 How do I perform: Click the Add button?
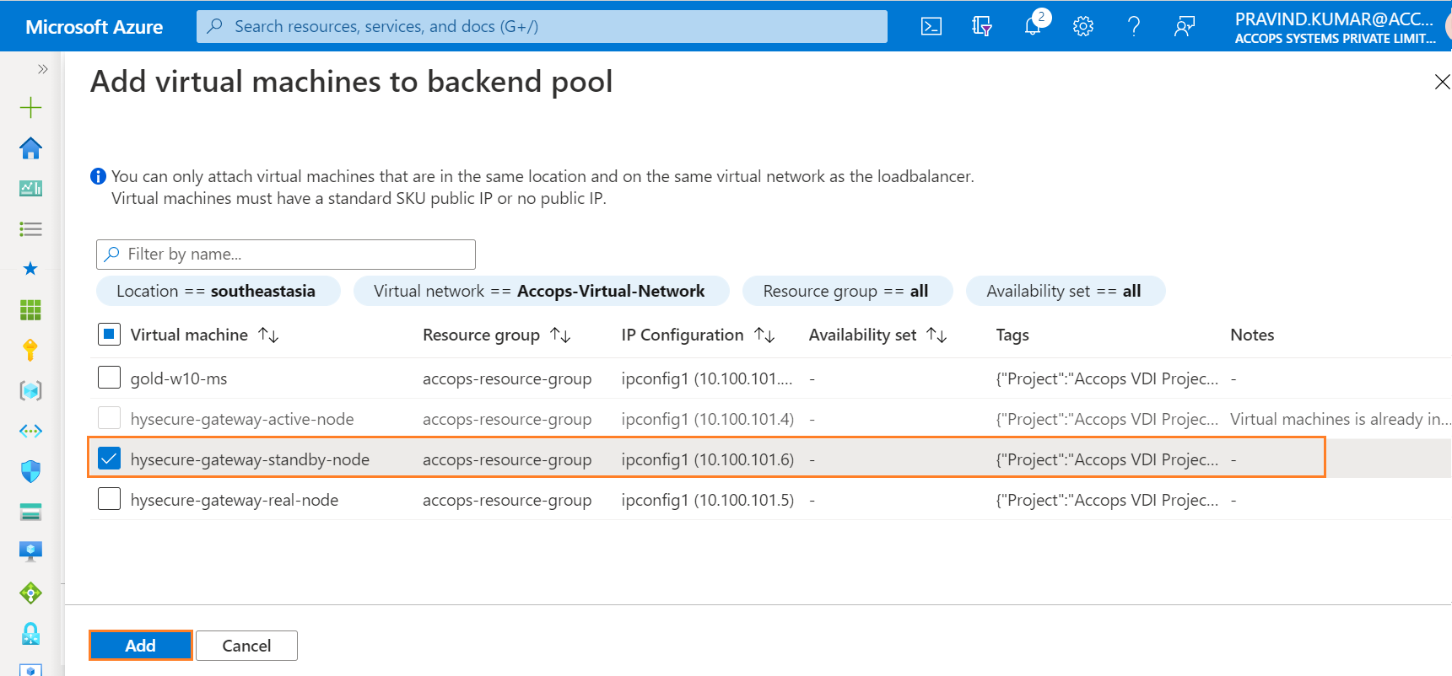tap(141, 646)
